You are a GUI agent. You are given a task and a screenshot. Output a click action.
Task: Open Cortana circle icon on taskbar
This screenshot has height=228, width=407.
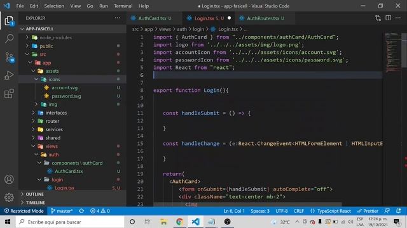pos(132,222)
